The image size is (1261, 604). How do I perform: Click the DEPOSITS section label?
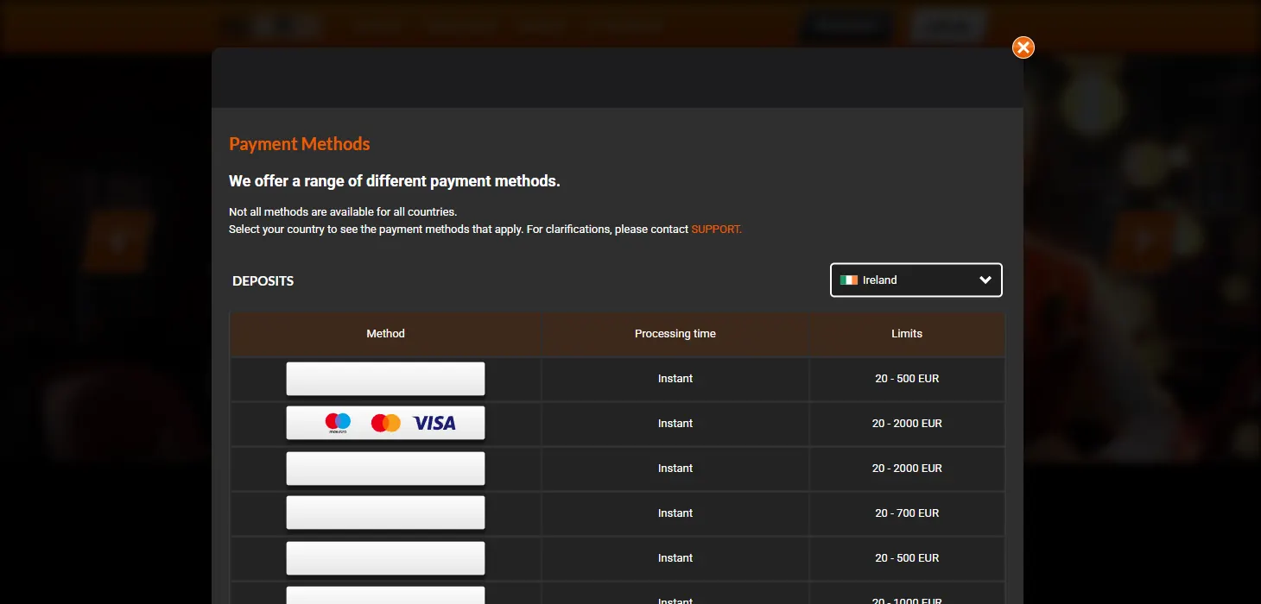click(x=263, y=280)
